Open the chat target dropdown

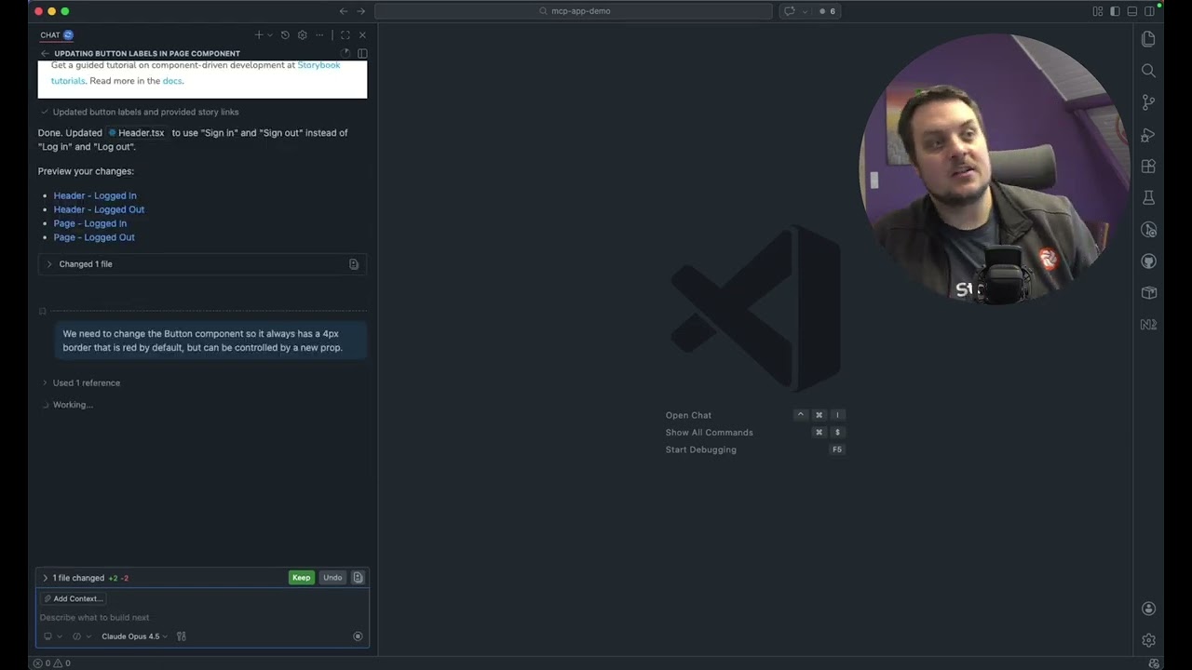(x=52, y=636)
